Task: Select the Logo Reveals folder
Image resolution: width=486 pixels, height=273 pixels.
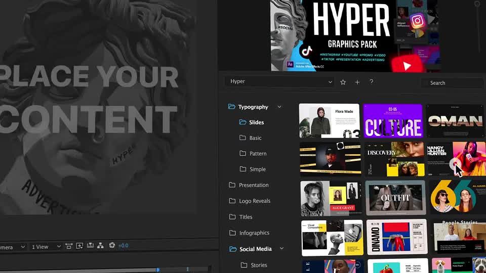Action: click(x=250, y=201)
